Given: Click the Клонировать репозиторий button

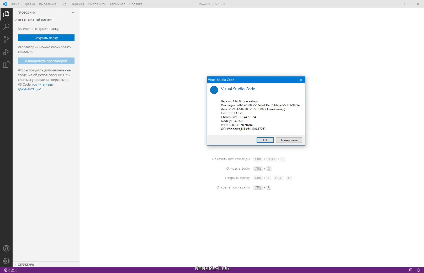Looking at the screenshot, I should pyautogui.click(x=46, y=61).
